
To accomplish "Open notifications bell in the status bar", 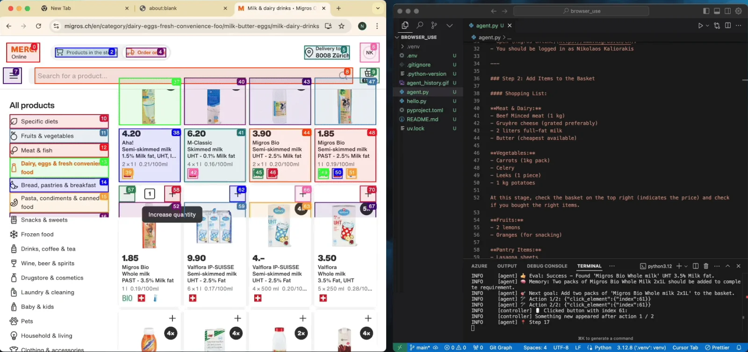I will point(739,347).
